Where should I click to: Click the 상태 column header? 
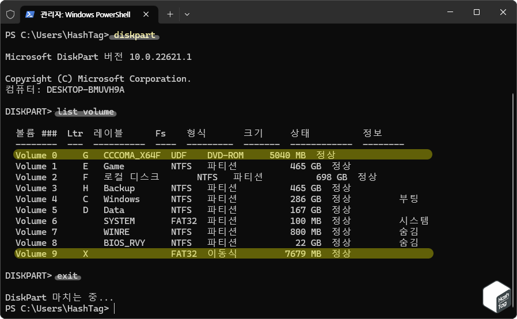tap(300, 133)
